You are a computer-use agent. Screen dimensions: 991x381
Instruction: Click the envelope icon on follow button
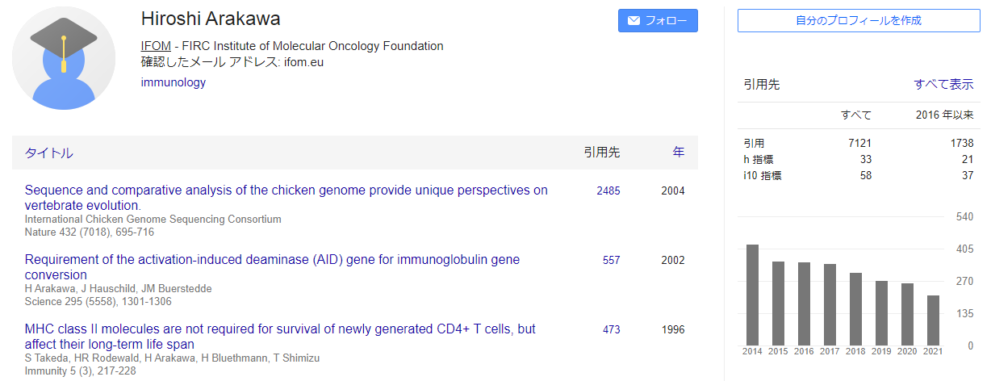[634, 21]
